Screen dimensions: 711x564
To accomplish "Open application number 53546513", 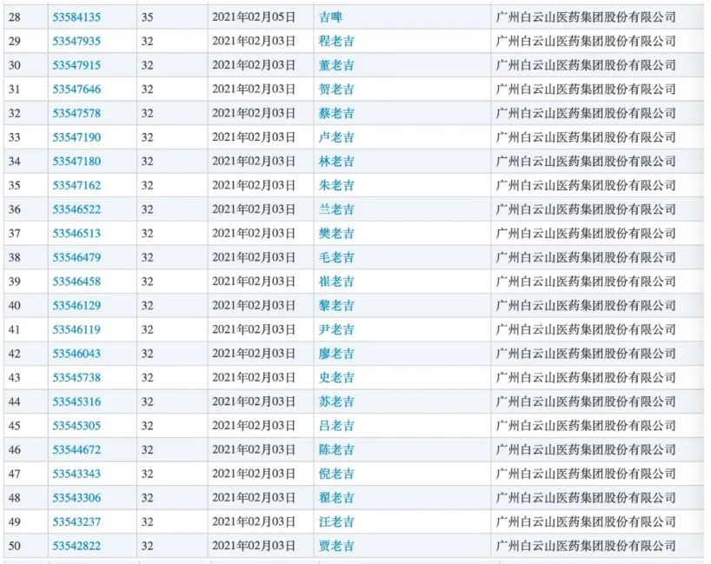I will pos(76,234).
